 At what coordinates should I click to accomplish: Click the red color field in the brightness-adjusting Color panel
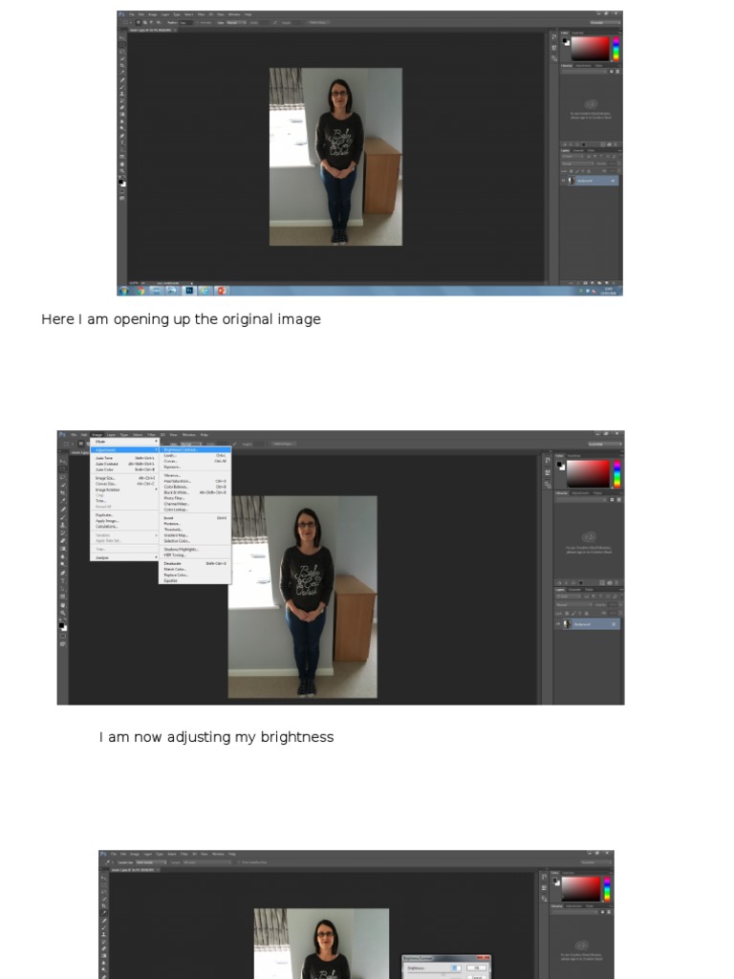pos(588,474)
